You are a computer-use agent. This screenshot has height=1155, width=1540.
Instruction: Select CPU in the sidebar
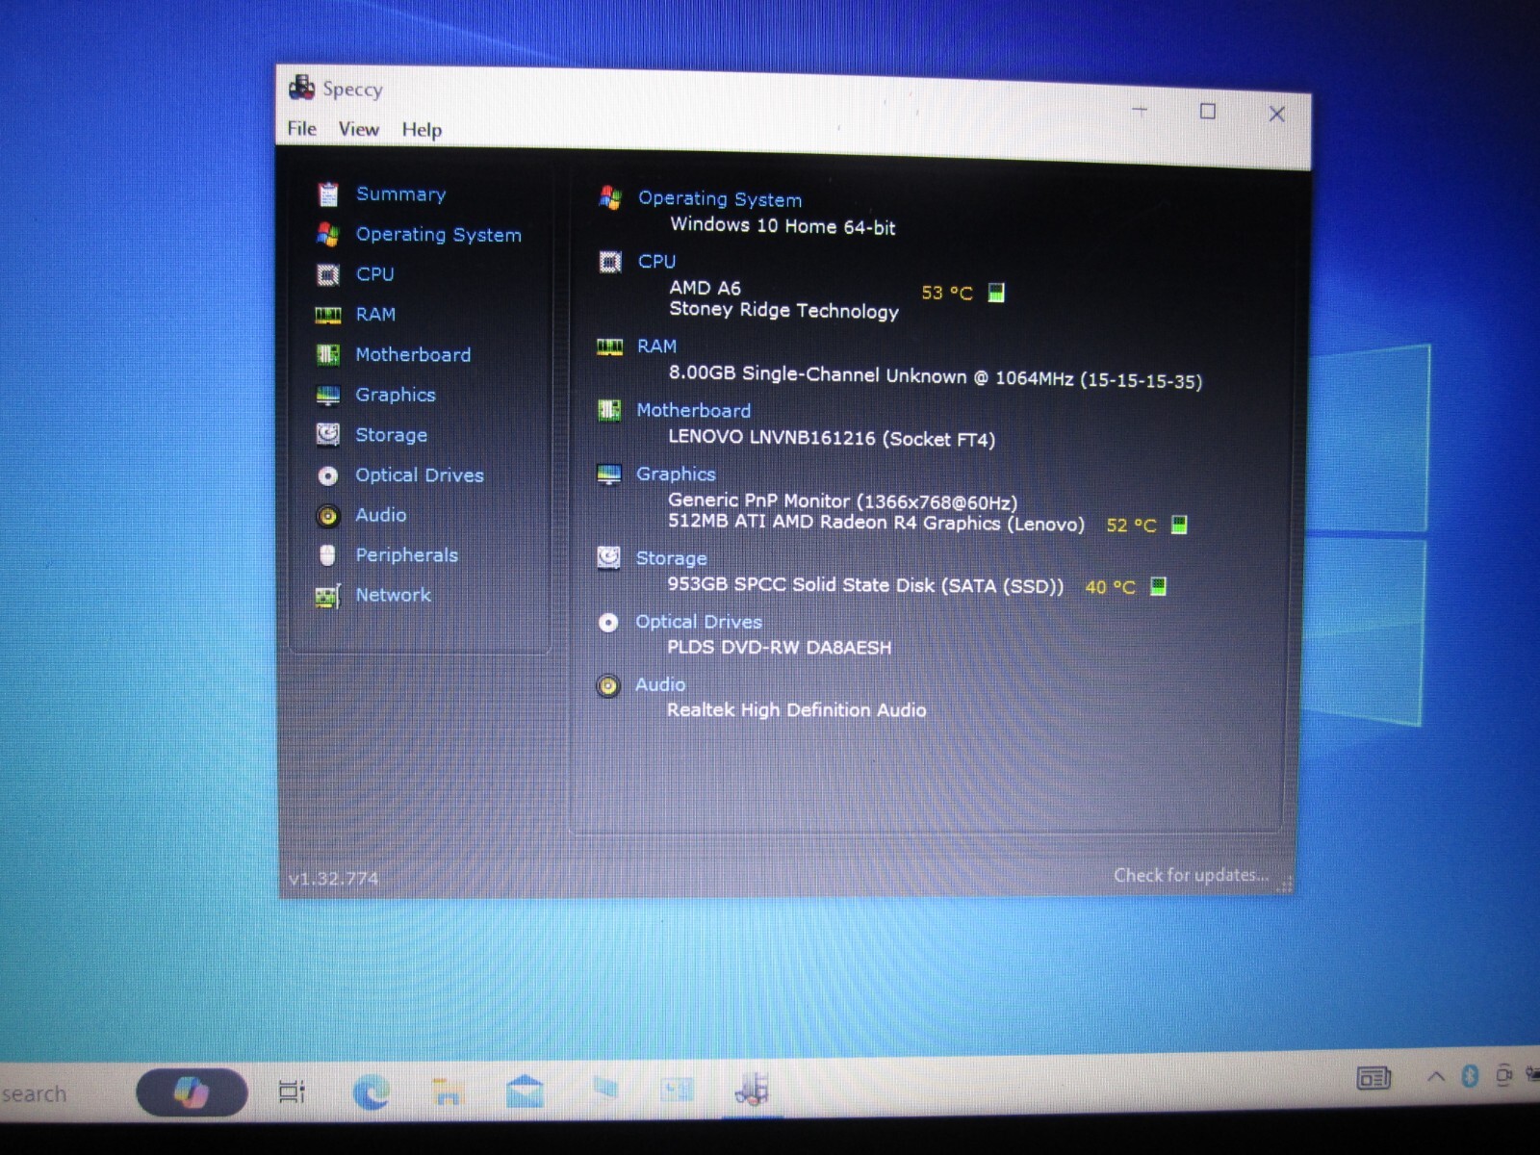pyautogui.click(x=374, y=273)
